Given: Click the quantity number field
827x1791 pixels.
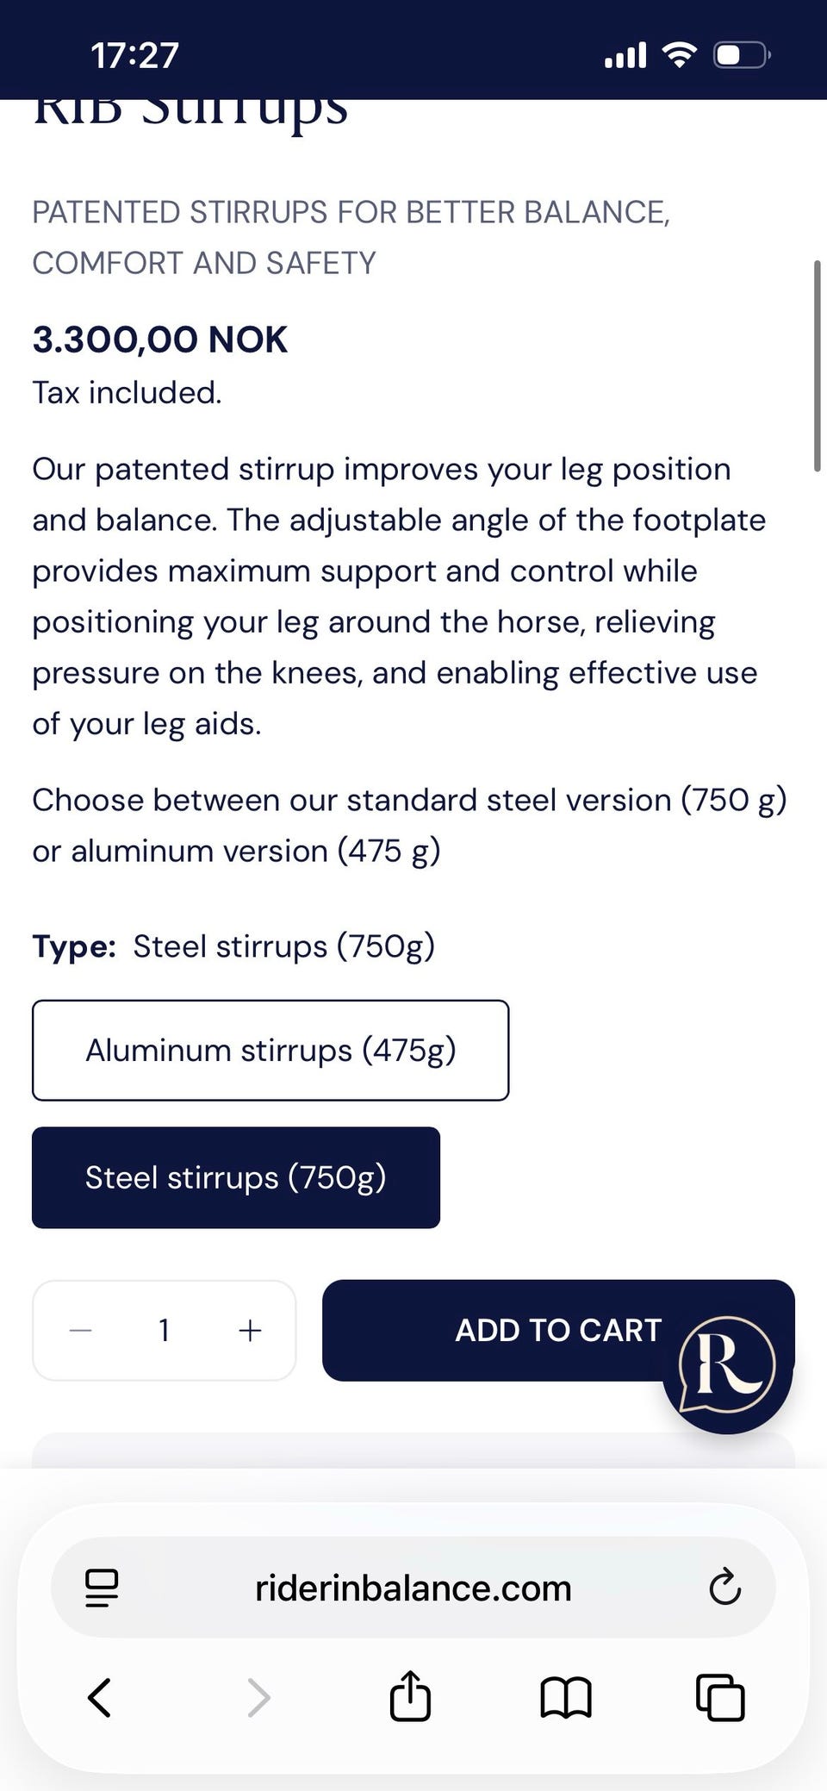Looking at the screenshot, I should (x=165, y=1330).
